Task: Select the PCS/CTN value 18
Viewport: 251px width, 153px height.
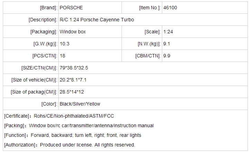Action: (x=62, y=56)
